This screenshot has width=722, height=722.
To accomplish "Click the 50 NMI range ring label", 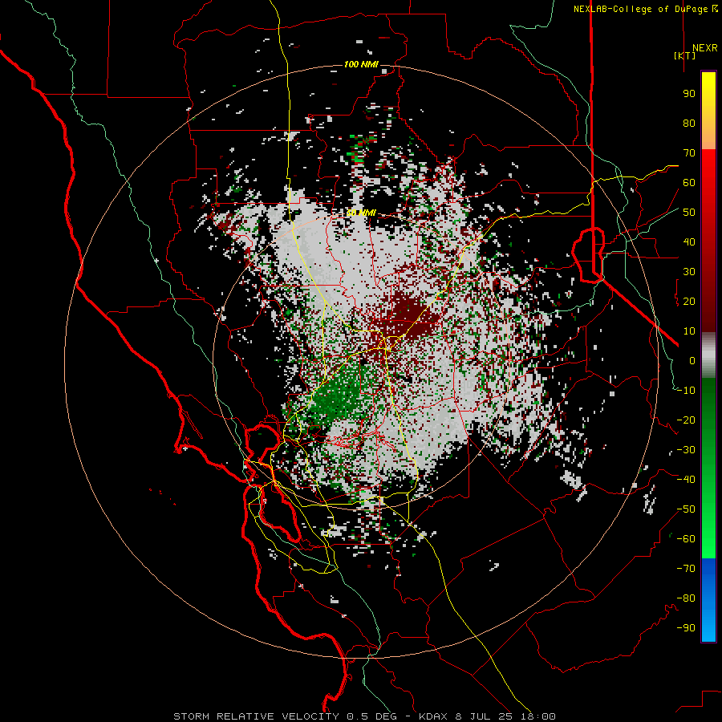I will pos(361,213).
